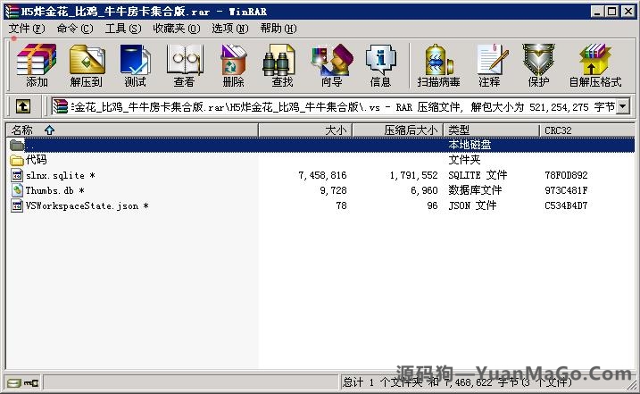Click the 保护 (Protect) shield icon
Viewport: 640px width, 394px height.
pos(539,61)
